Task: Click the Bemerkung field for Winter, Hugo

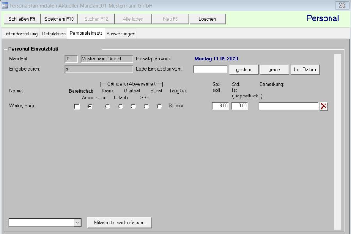Action: 289,106
